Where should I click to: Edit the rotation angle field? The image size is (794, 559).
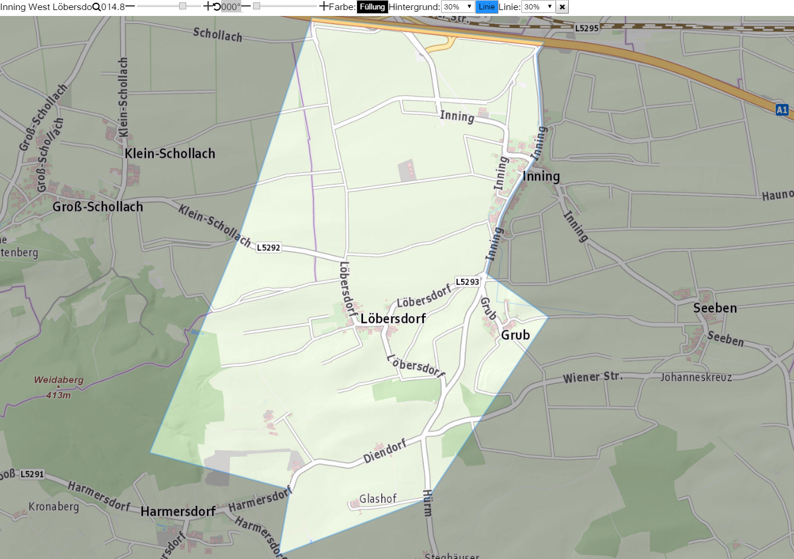[231, 7]
